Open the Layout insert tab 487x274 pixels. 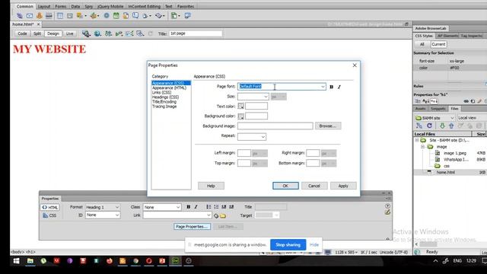(x=44, y=6)
